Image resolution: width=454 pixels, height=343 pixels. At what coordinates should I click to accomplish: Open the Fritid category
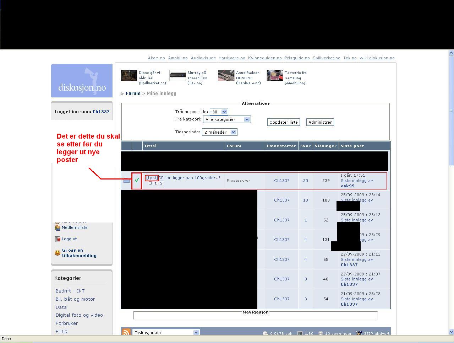tap(61, 331)
